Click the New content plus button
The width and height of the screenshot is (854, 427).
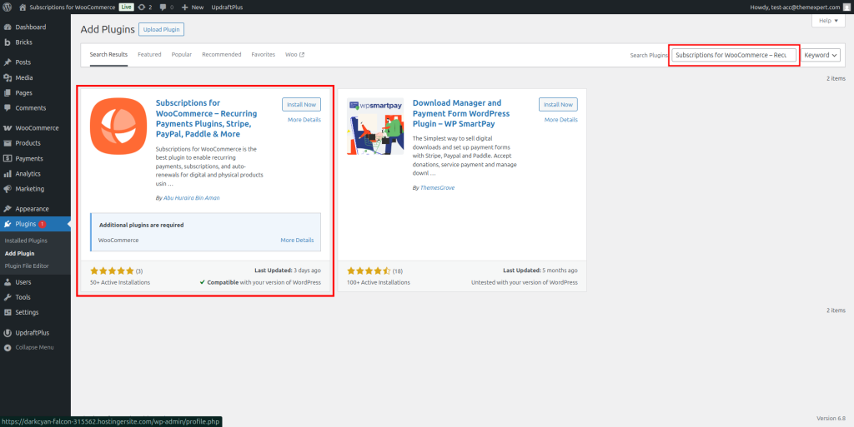click(193, 7)
